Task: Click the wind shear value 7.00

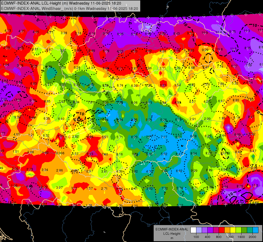Action: point(105,103)
